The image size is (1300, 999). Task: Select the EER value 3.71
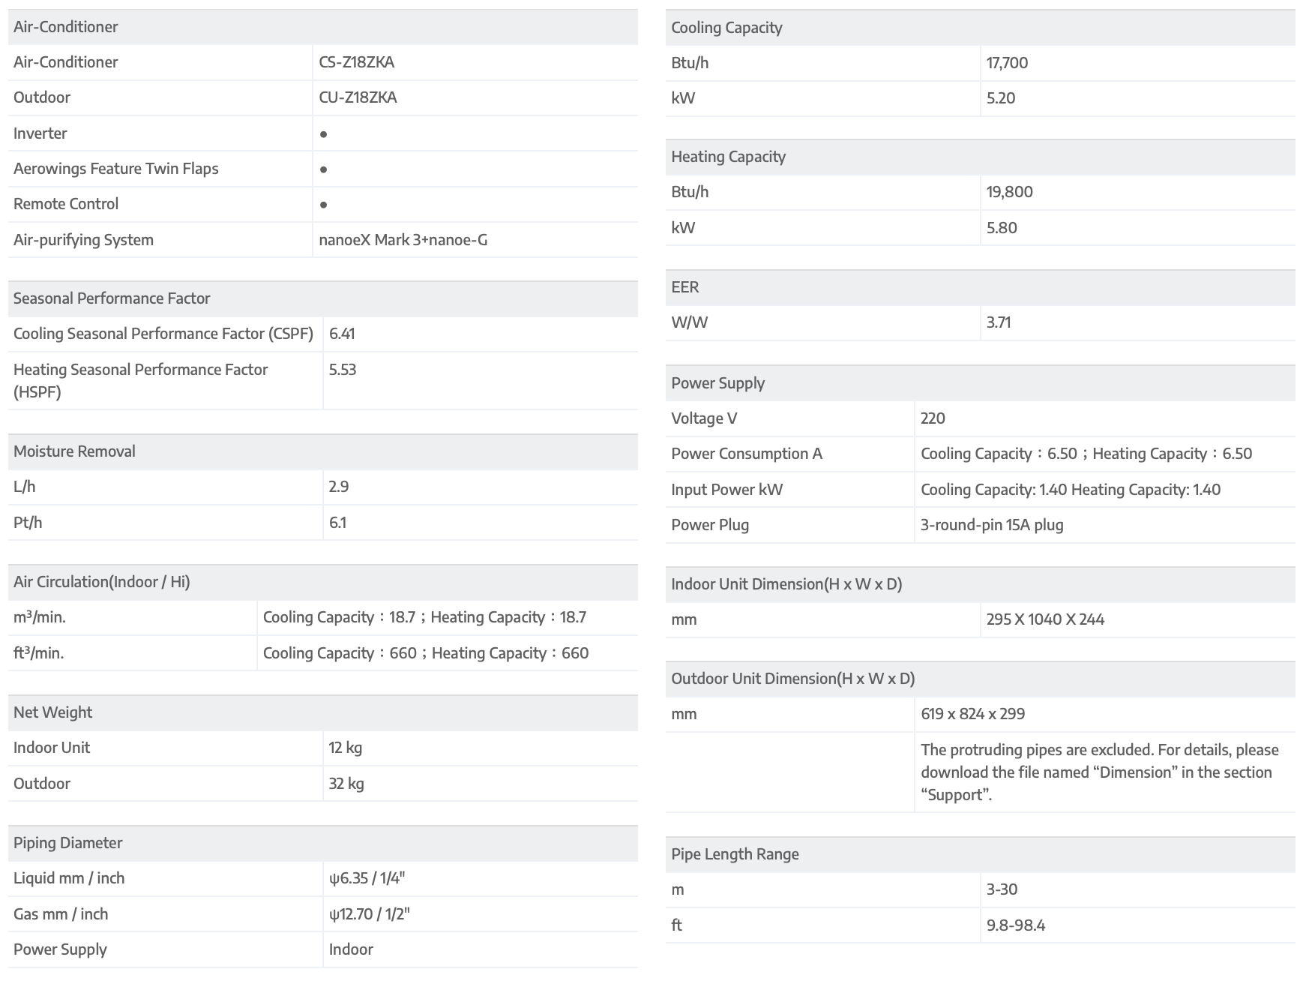[999, 322]
